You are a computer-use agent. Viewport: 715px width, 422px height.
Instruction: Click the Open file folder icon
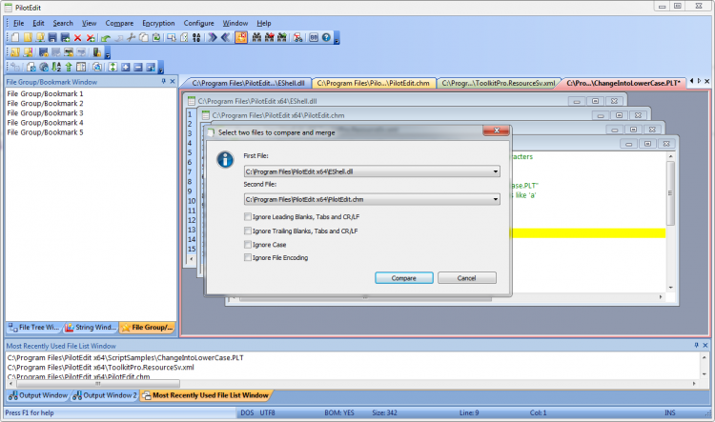(x=28, y=37)
